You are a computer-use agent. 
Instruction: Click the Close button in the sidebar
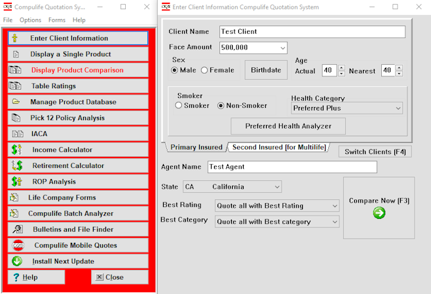tap(120, 277)
